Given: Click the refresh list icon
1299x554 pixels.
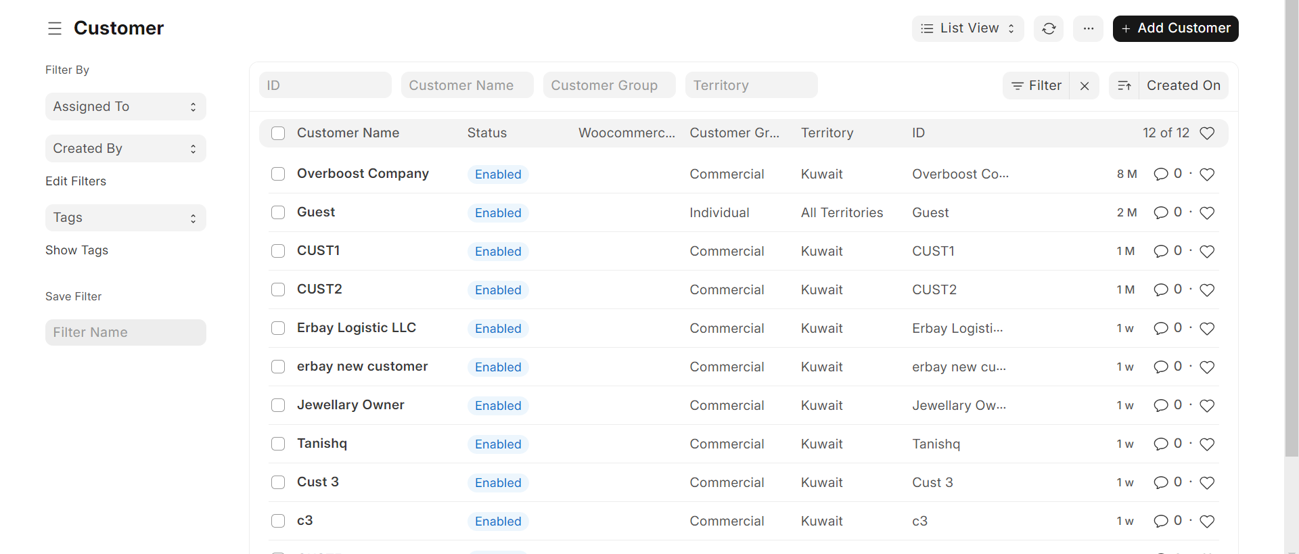Looking at the screenshot, I should click(x=1049, y=28).
